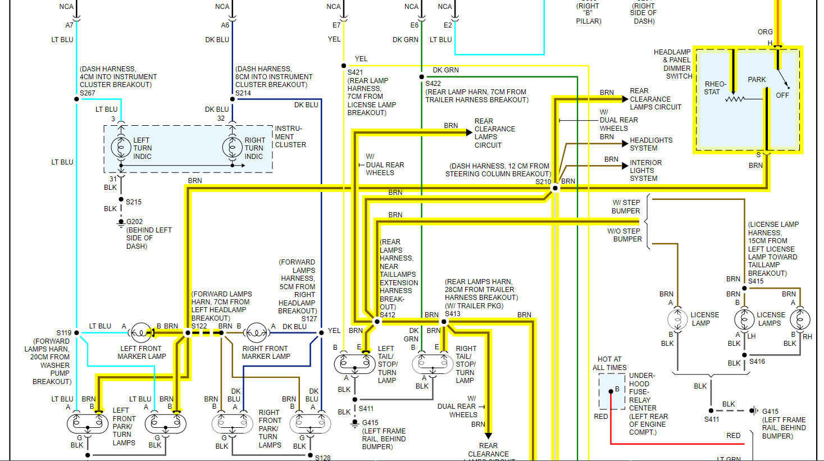
Task: Select the LEFT TURN INDIC bulb symbol
Action: pos(121,148)
